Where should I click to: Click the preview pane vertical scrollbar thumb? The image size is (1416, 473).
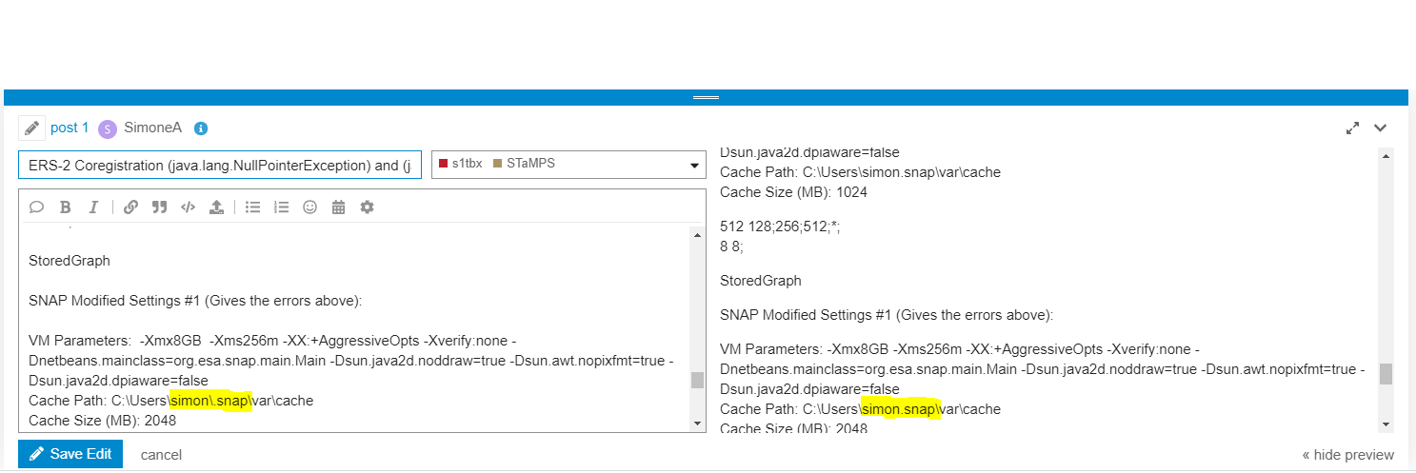click(x=1386, y=373)
